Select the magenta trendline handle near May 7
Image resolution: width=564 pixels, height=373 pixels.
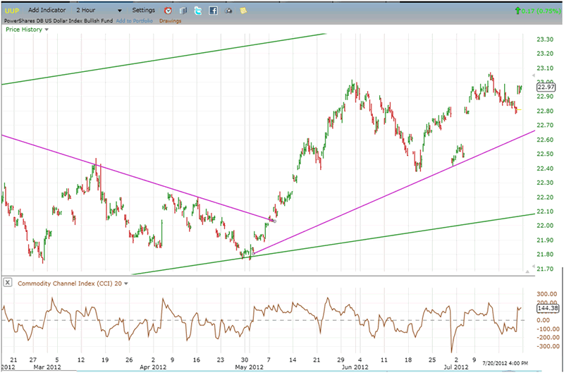coord(273,221)
